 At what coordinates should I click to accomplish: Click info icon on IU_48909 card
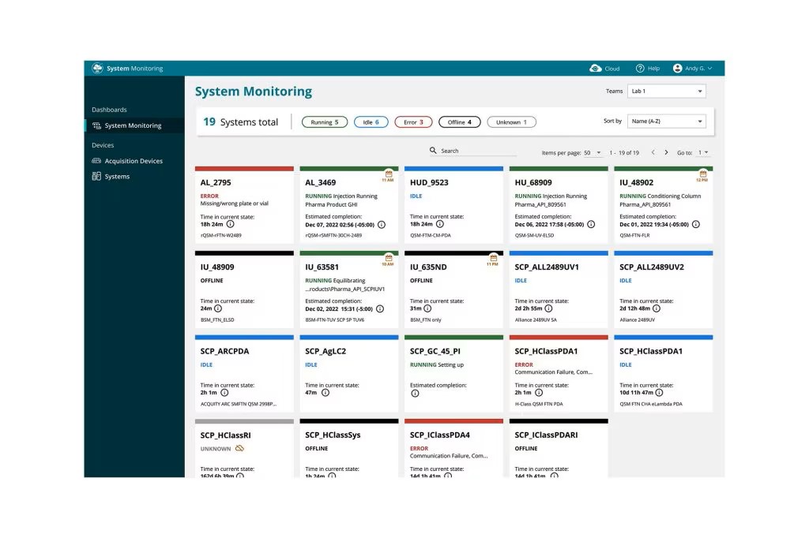pos(218,308)
